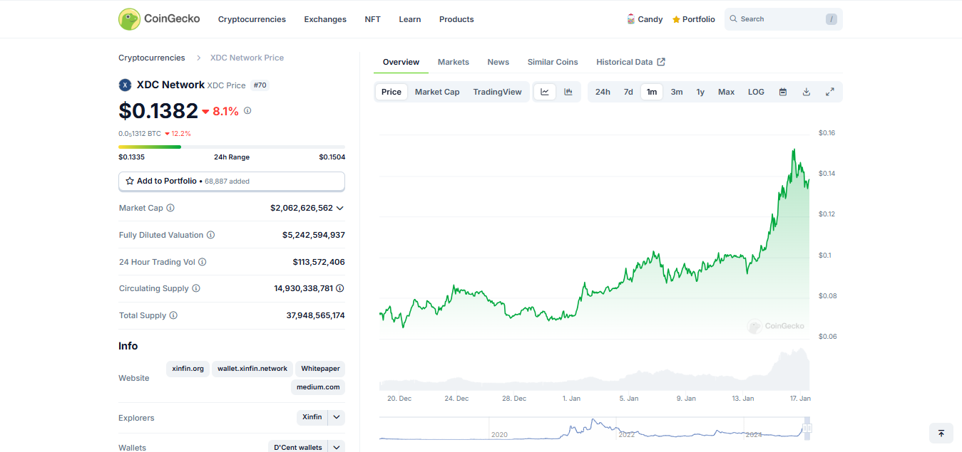Click the D'Cent wallets button
962x452 pixels.
pyautogui.click(x=298, y=447)
